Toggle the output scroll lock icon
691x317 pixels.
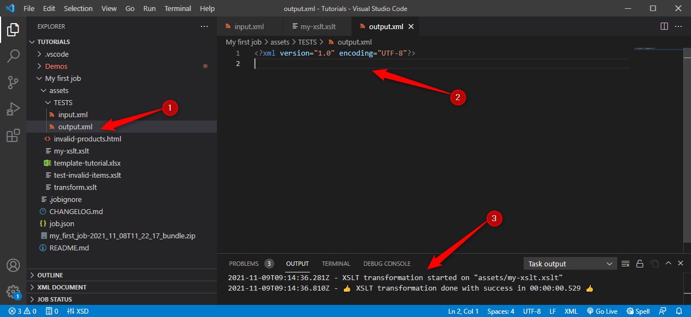coord(640,264)
